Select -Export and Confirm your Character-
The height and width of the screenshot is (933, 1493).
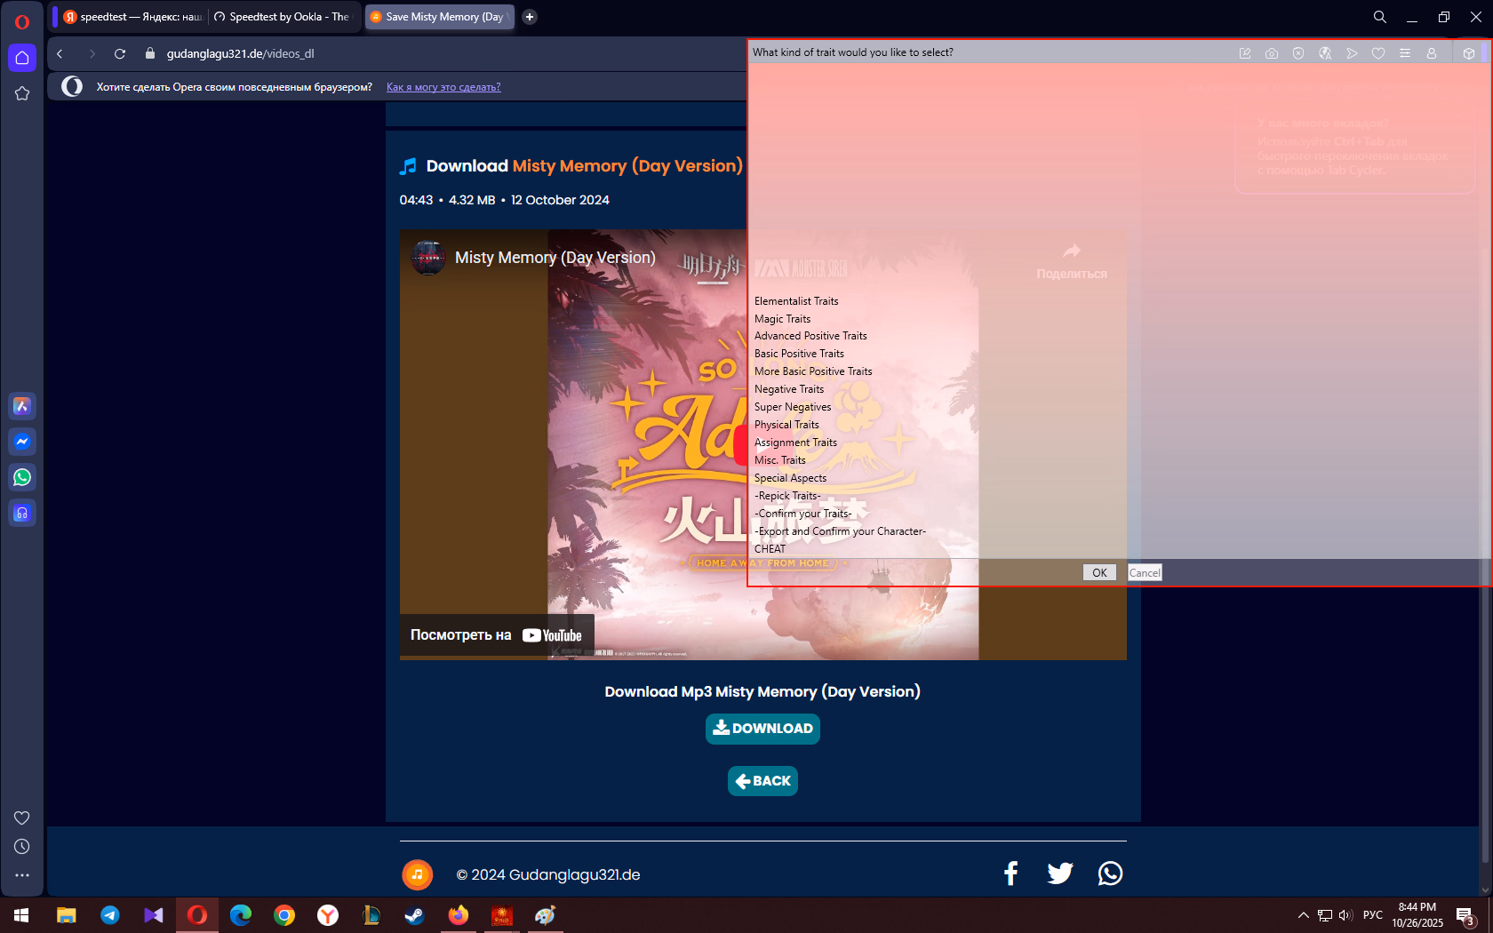840,531
